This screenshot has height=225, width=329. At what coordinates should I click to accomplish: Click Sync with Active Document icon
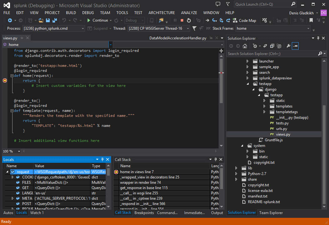click(x=265, y=46)
